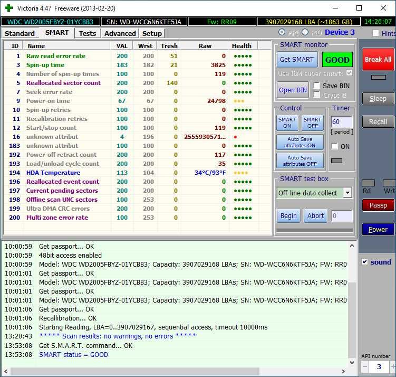Click the 'SMART status = GOOD' log line
Screen dimensions: 396x377
73,354
